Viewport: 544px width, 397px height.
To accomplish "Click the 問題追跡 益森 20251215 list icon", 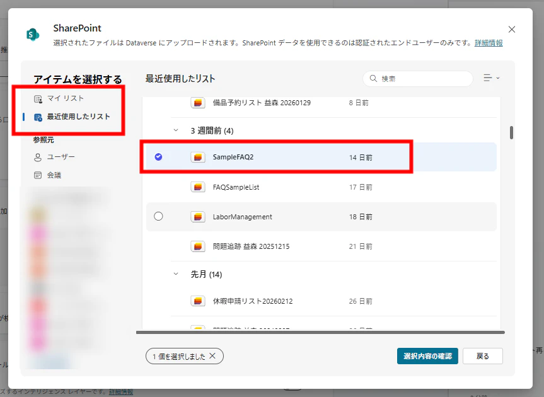I will point(198,246).
